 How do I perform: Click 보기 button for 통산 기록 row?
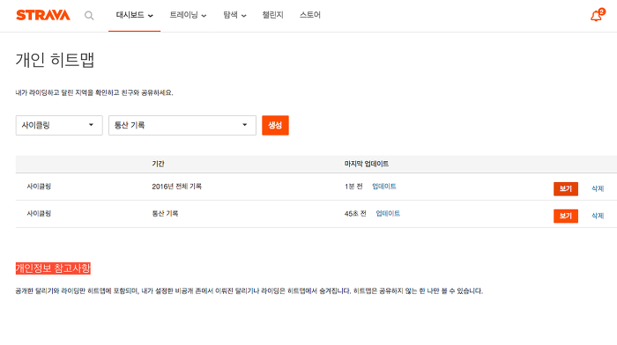(566, 216)
